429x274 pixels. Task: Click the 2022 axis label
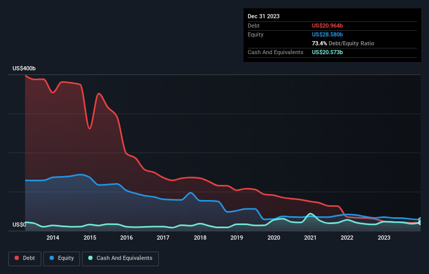coord(347,238)
